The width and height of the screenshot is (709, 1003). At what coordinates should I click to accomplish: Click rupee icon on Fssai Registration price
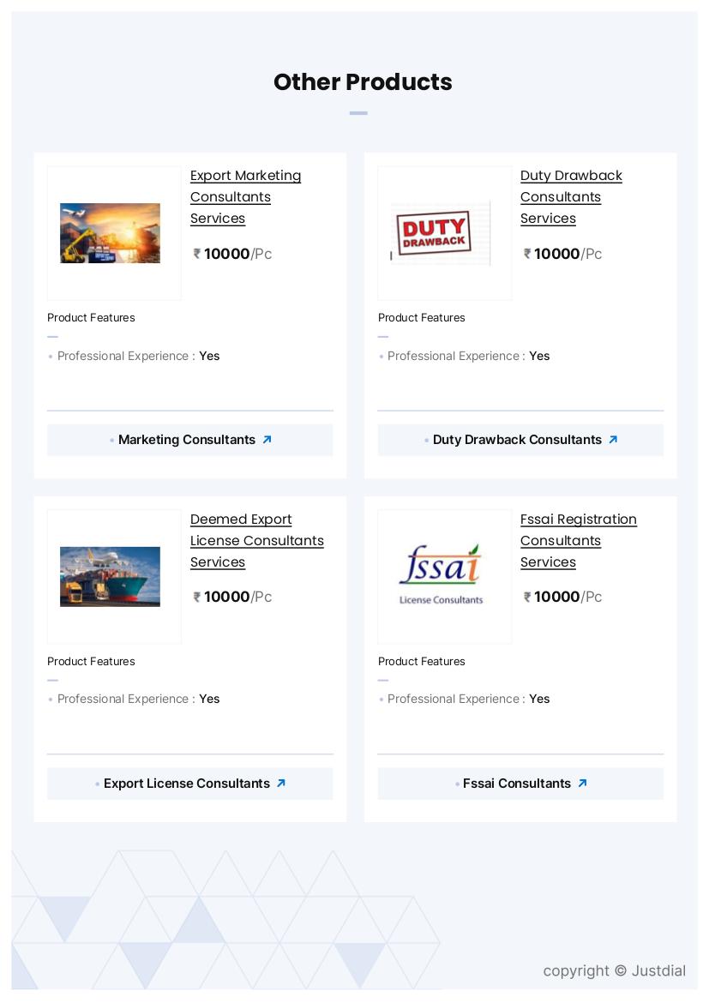click(527, 598)
